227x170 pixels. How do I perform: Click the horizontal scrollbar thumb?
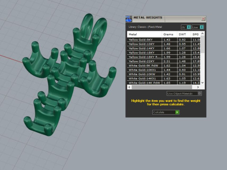pyautogui.click(x=162, y=87)
